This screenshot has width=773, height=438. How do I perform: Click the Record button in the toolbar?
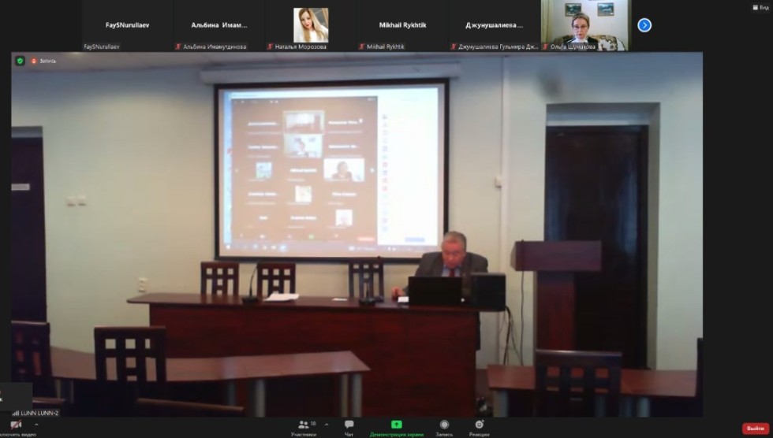[444, 427]
